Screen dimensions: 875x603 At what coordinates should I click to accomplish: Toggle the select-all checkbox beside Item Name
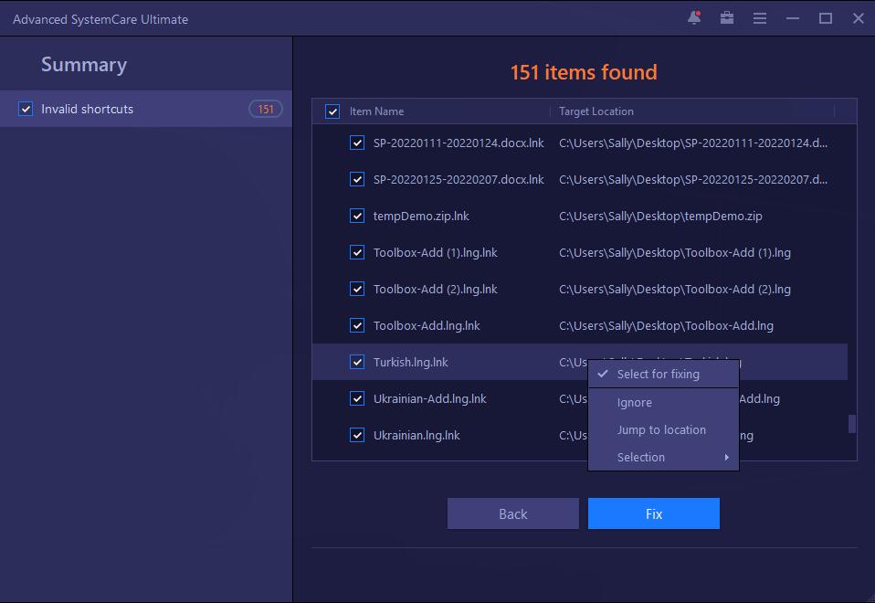332,111
